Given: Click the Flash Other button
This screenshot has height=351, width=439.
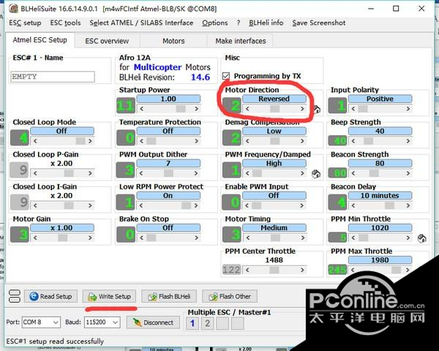Looking at the screenshot, I should tap(230, 296).
